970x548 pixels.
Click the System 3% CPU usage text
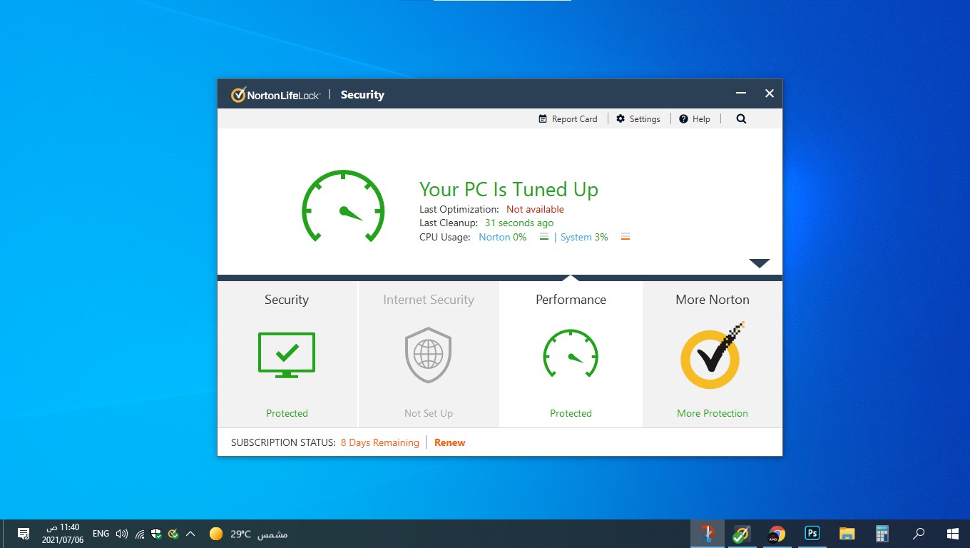[x=584, y=237]
